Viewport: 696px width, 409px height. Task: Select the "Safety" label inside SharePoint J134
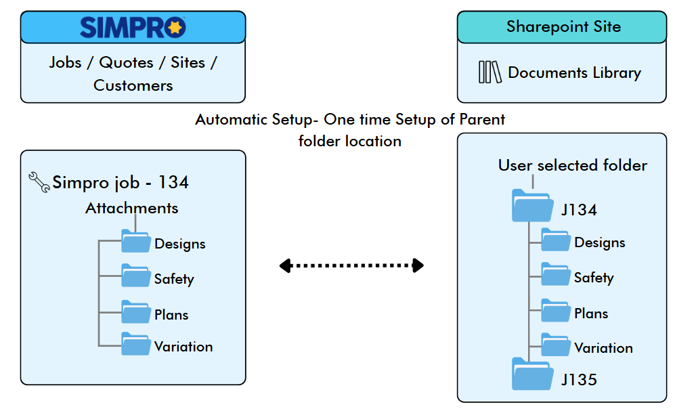pyautogui.click(x=594, y=278)
